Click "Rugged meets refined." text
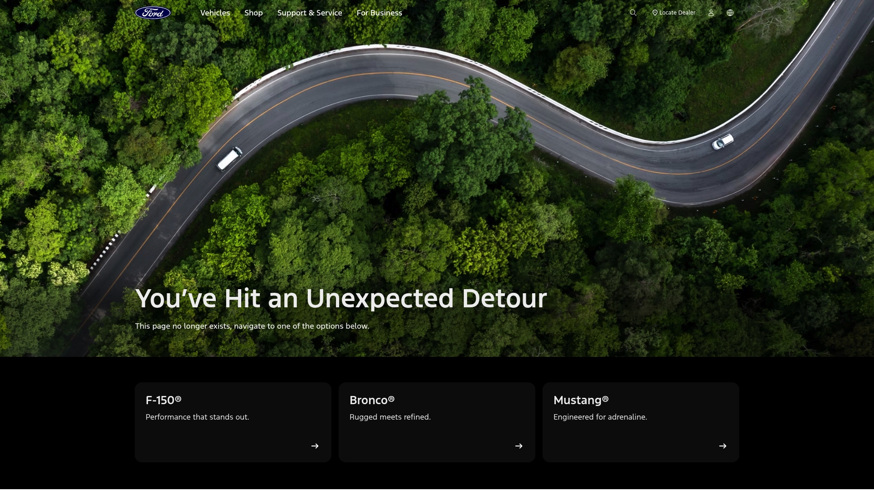 (x=390, y=417)
